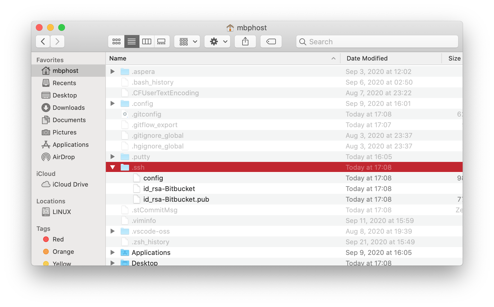Select the Orange tag in sidebar
The height and width of the screenshot is (307, 494).
click(63, 252)
